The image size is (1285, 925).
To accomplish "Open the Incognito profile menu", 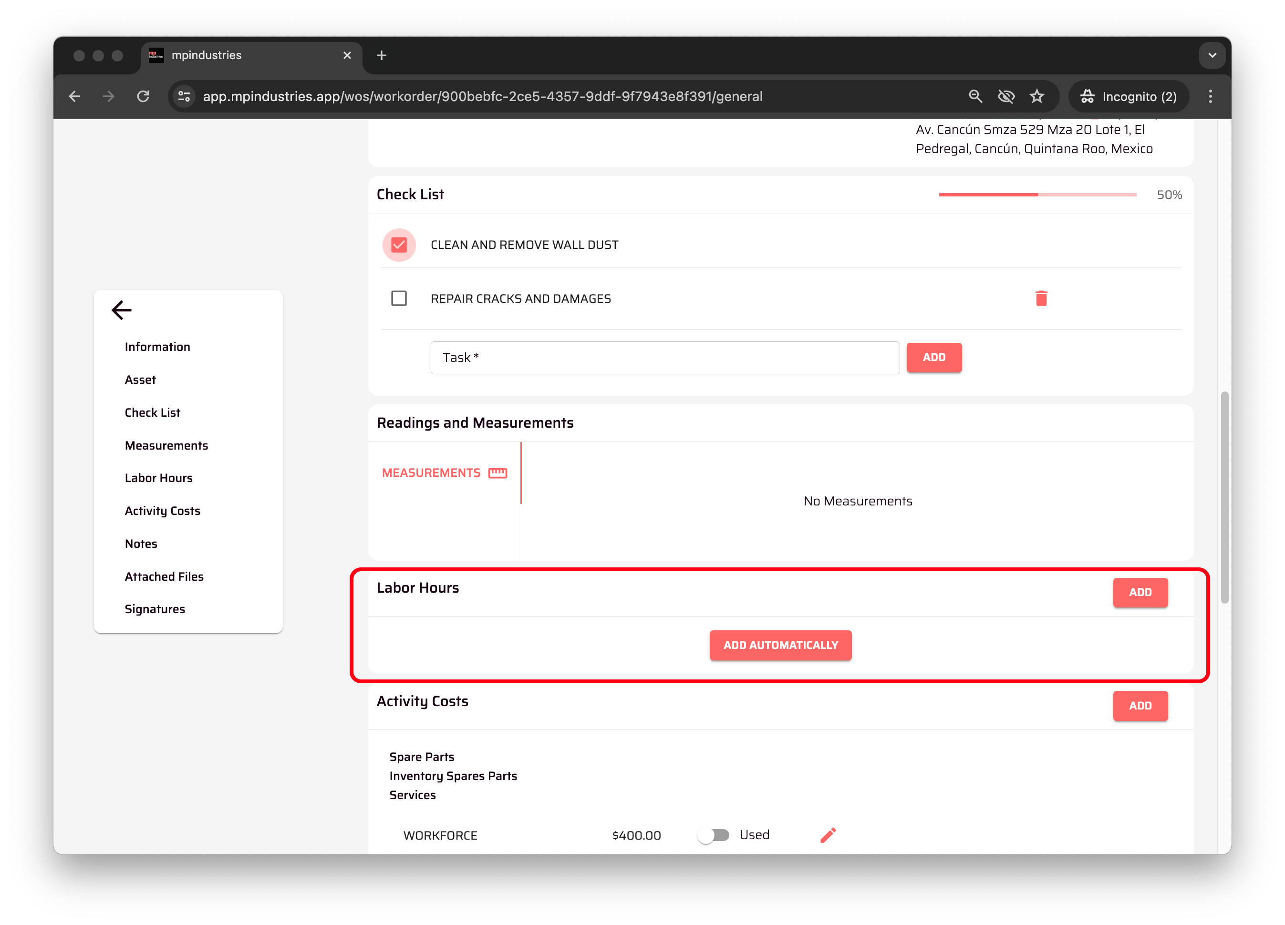I will (x=1128, y=96).
